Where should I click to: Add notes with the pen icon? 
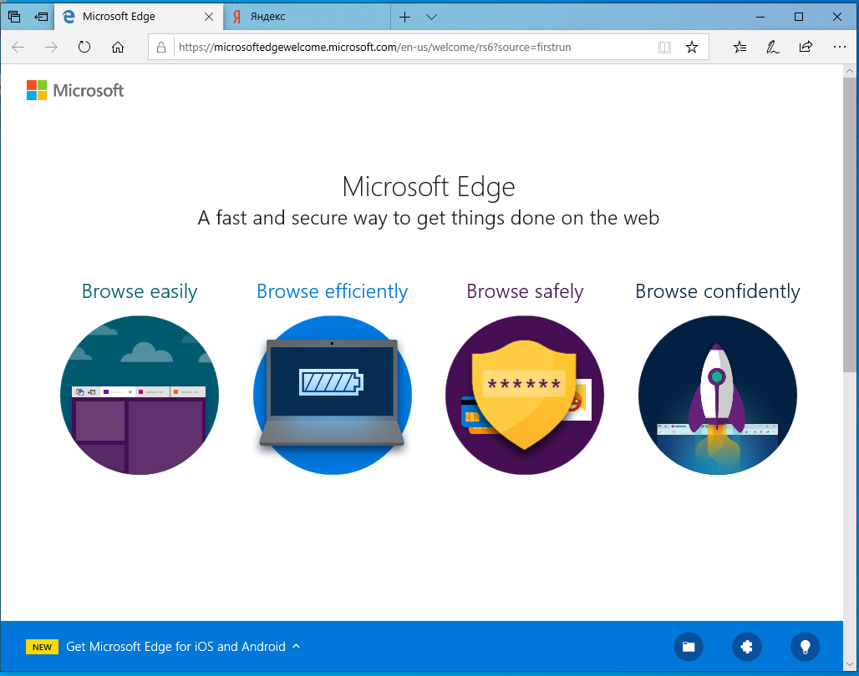tap(772, 47)
